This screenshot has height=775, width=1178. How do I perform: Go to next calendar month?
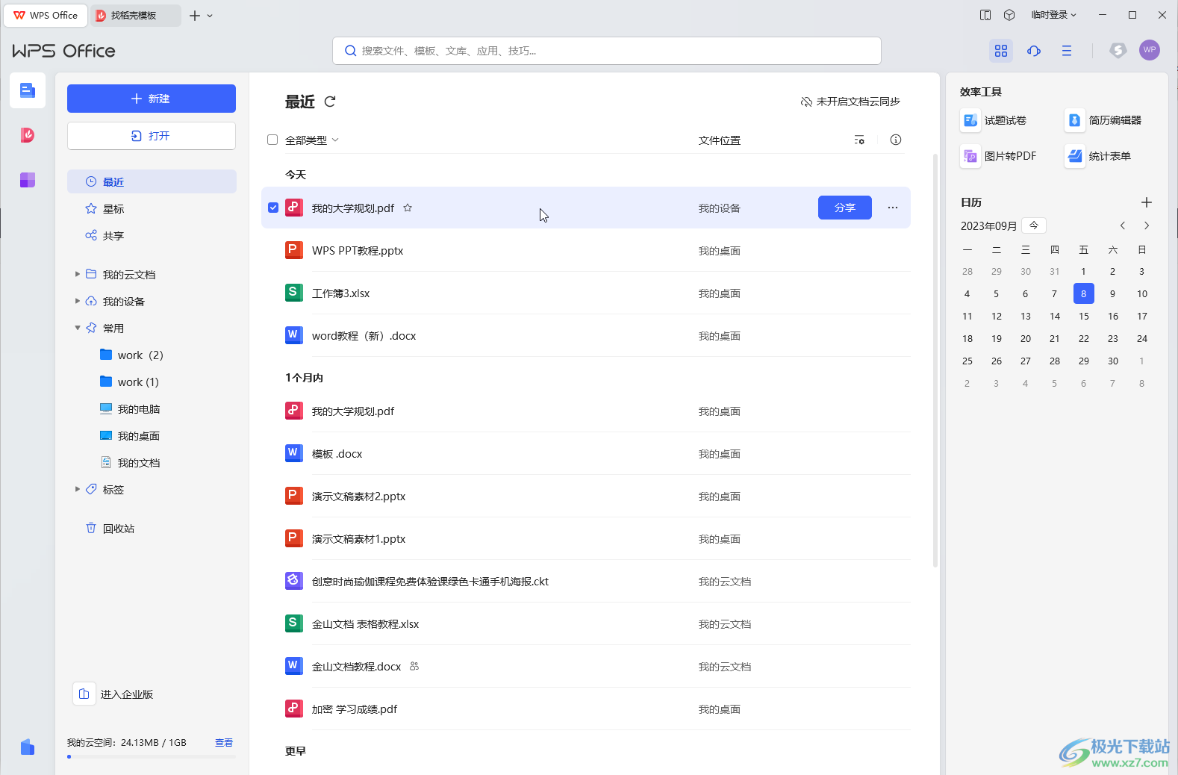[x=1147, y=225]
